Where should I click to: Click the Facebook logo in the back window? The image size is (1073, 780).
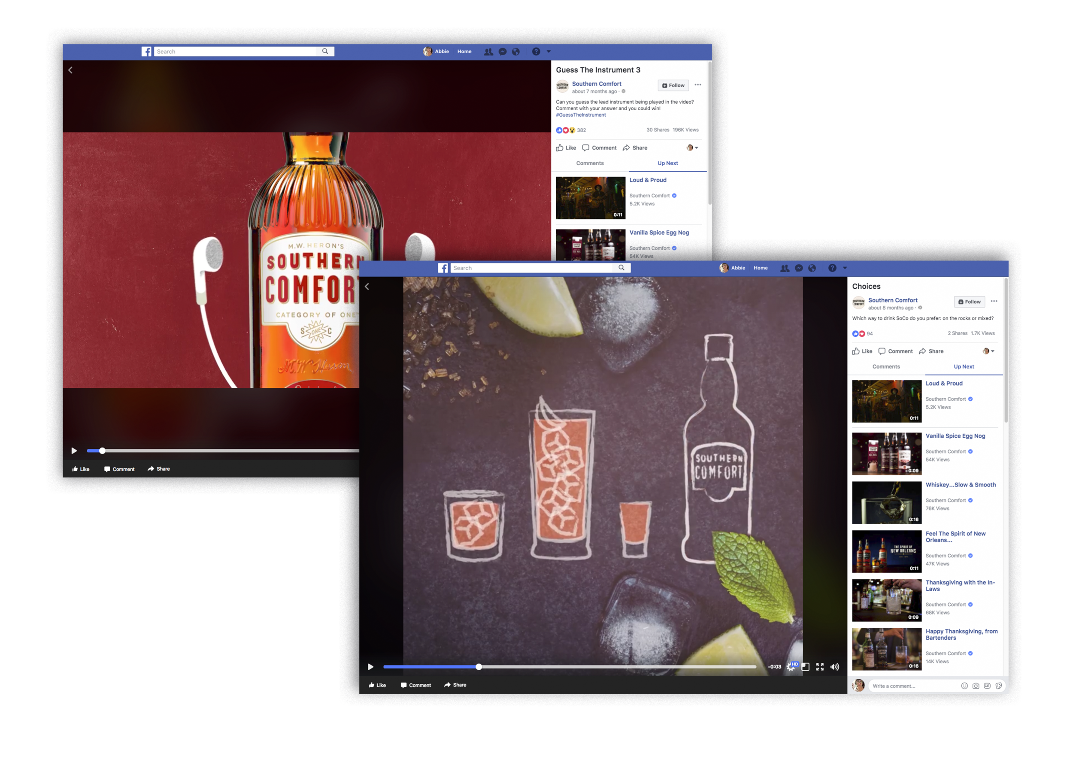click(x=147, y=51)
